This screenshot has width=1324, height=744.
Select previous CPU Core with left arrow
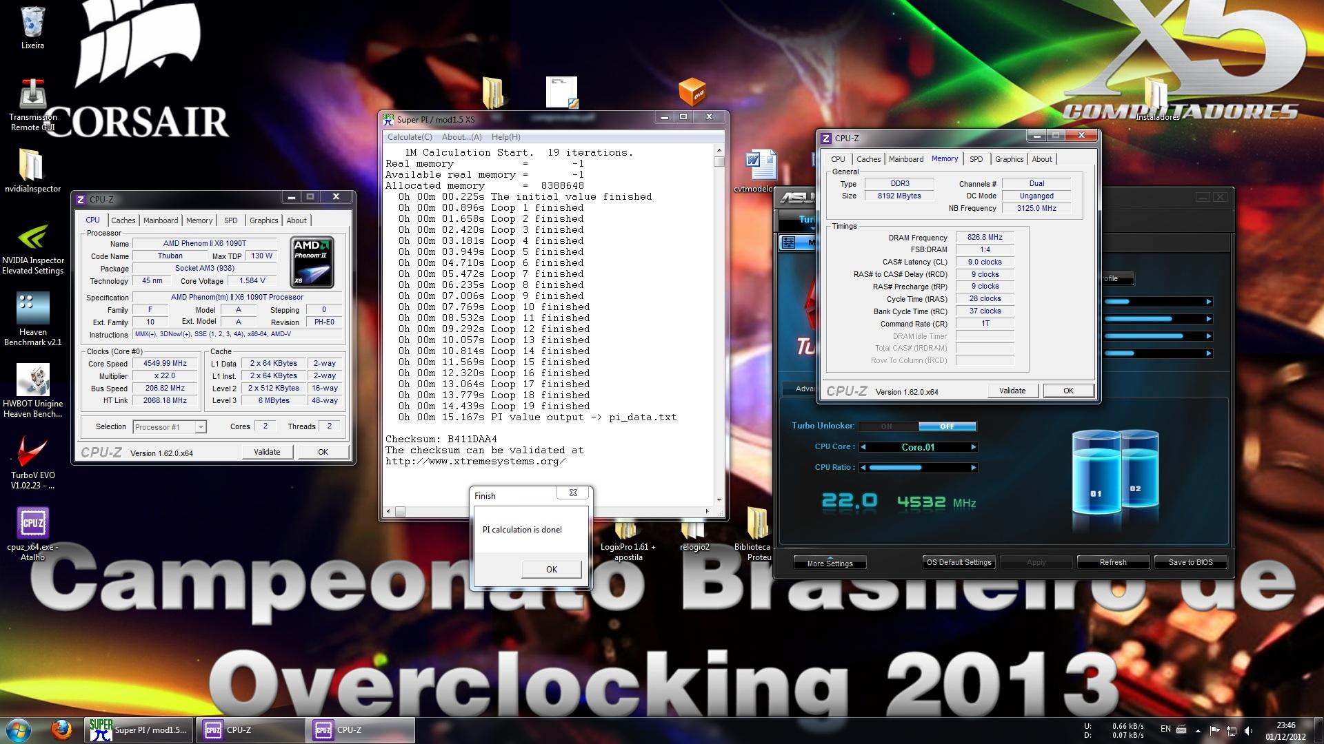coord(863,447)
